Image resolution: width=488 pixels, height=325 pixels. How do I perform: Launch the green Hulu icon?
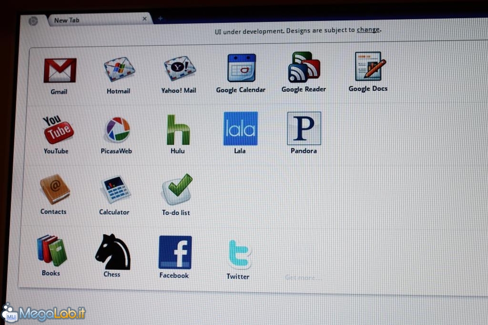pyautogui.click(x=178, y=130)
